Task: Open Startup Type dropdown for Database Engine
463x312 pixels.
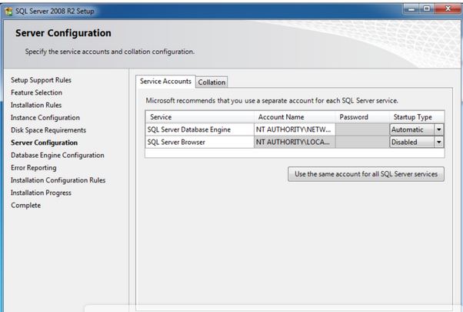Action: pyautogui.click(x=439, y=129)
